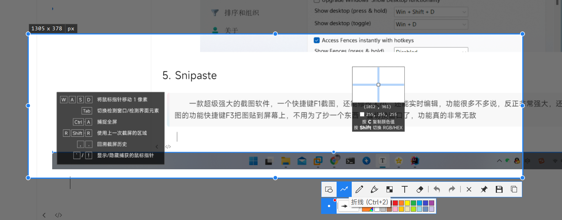562x220 pixels.
Task: Pick the white color swatch
Action: click(377, 209)
